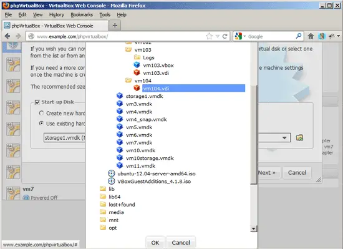Viewport: 343px width, 249px height.
Task: Open the Tools menu
Action: tap(105, 14)
